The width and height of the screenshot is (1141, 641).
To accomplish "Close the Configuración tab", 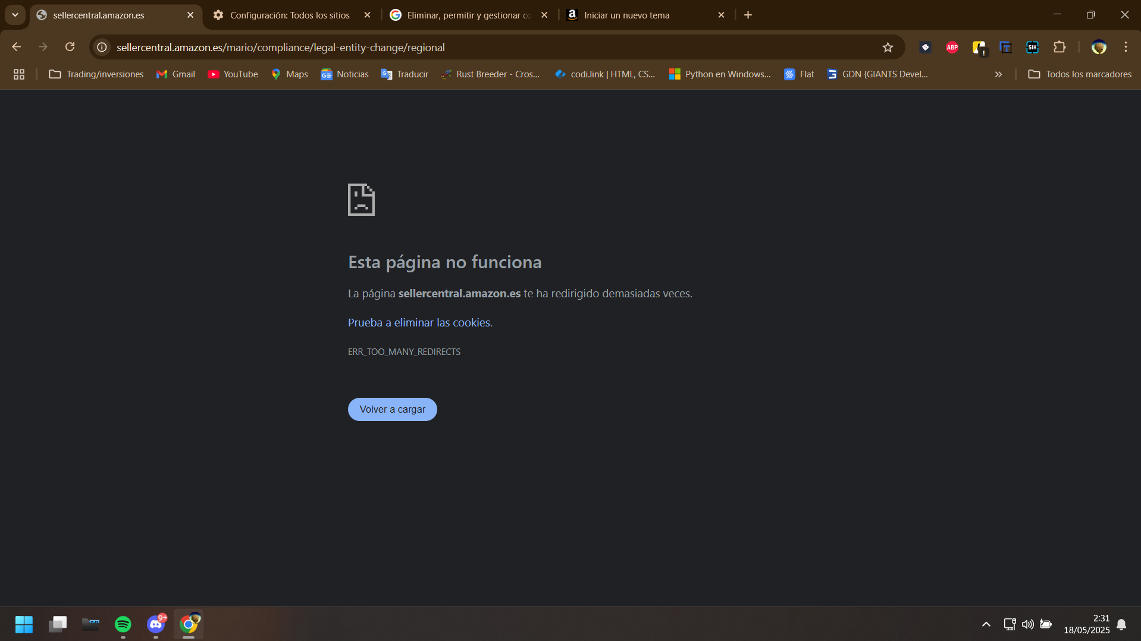I will (367, 15).
